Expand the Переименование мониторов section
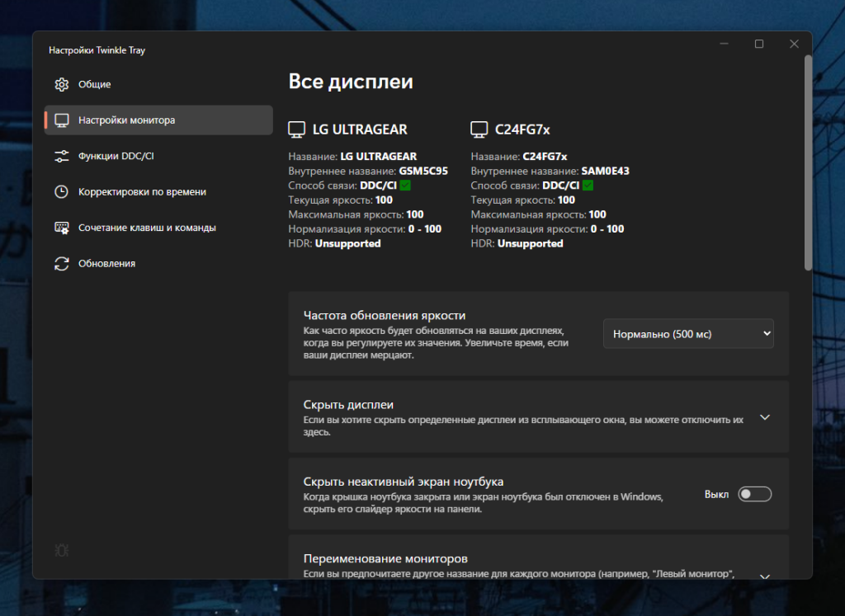The image size is (845, 616). (764, 576)
